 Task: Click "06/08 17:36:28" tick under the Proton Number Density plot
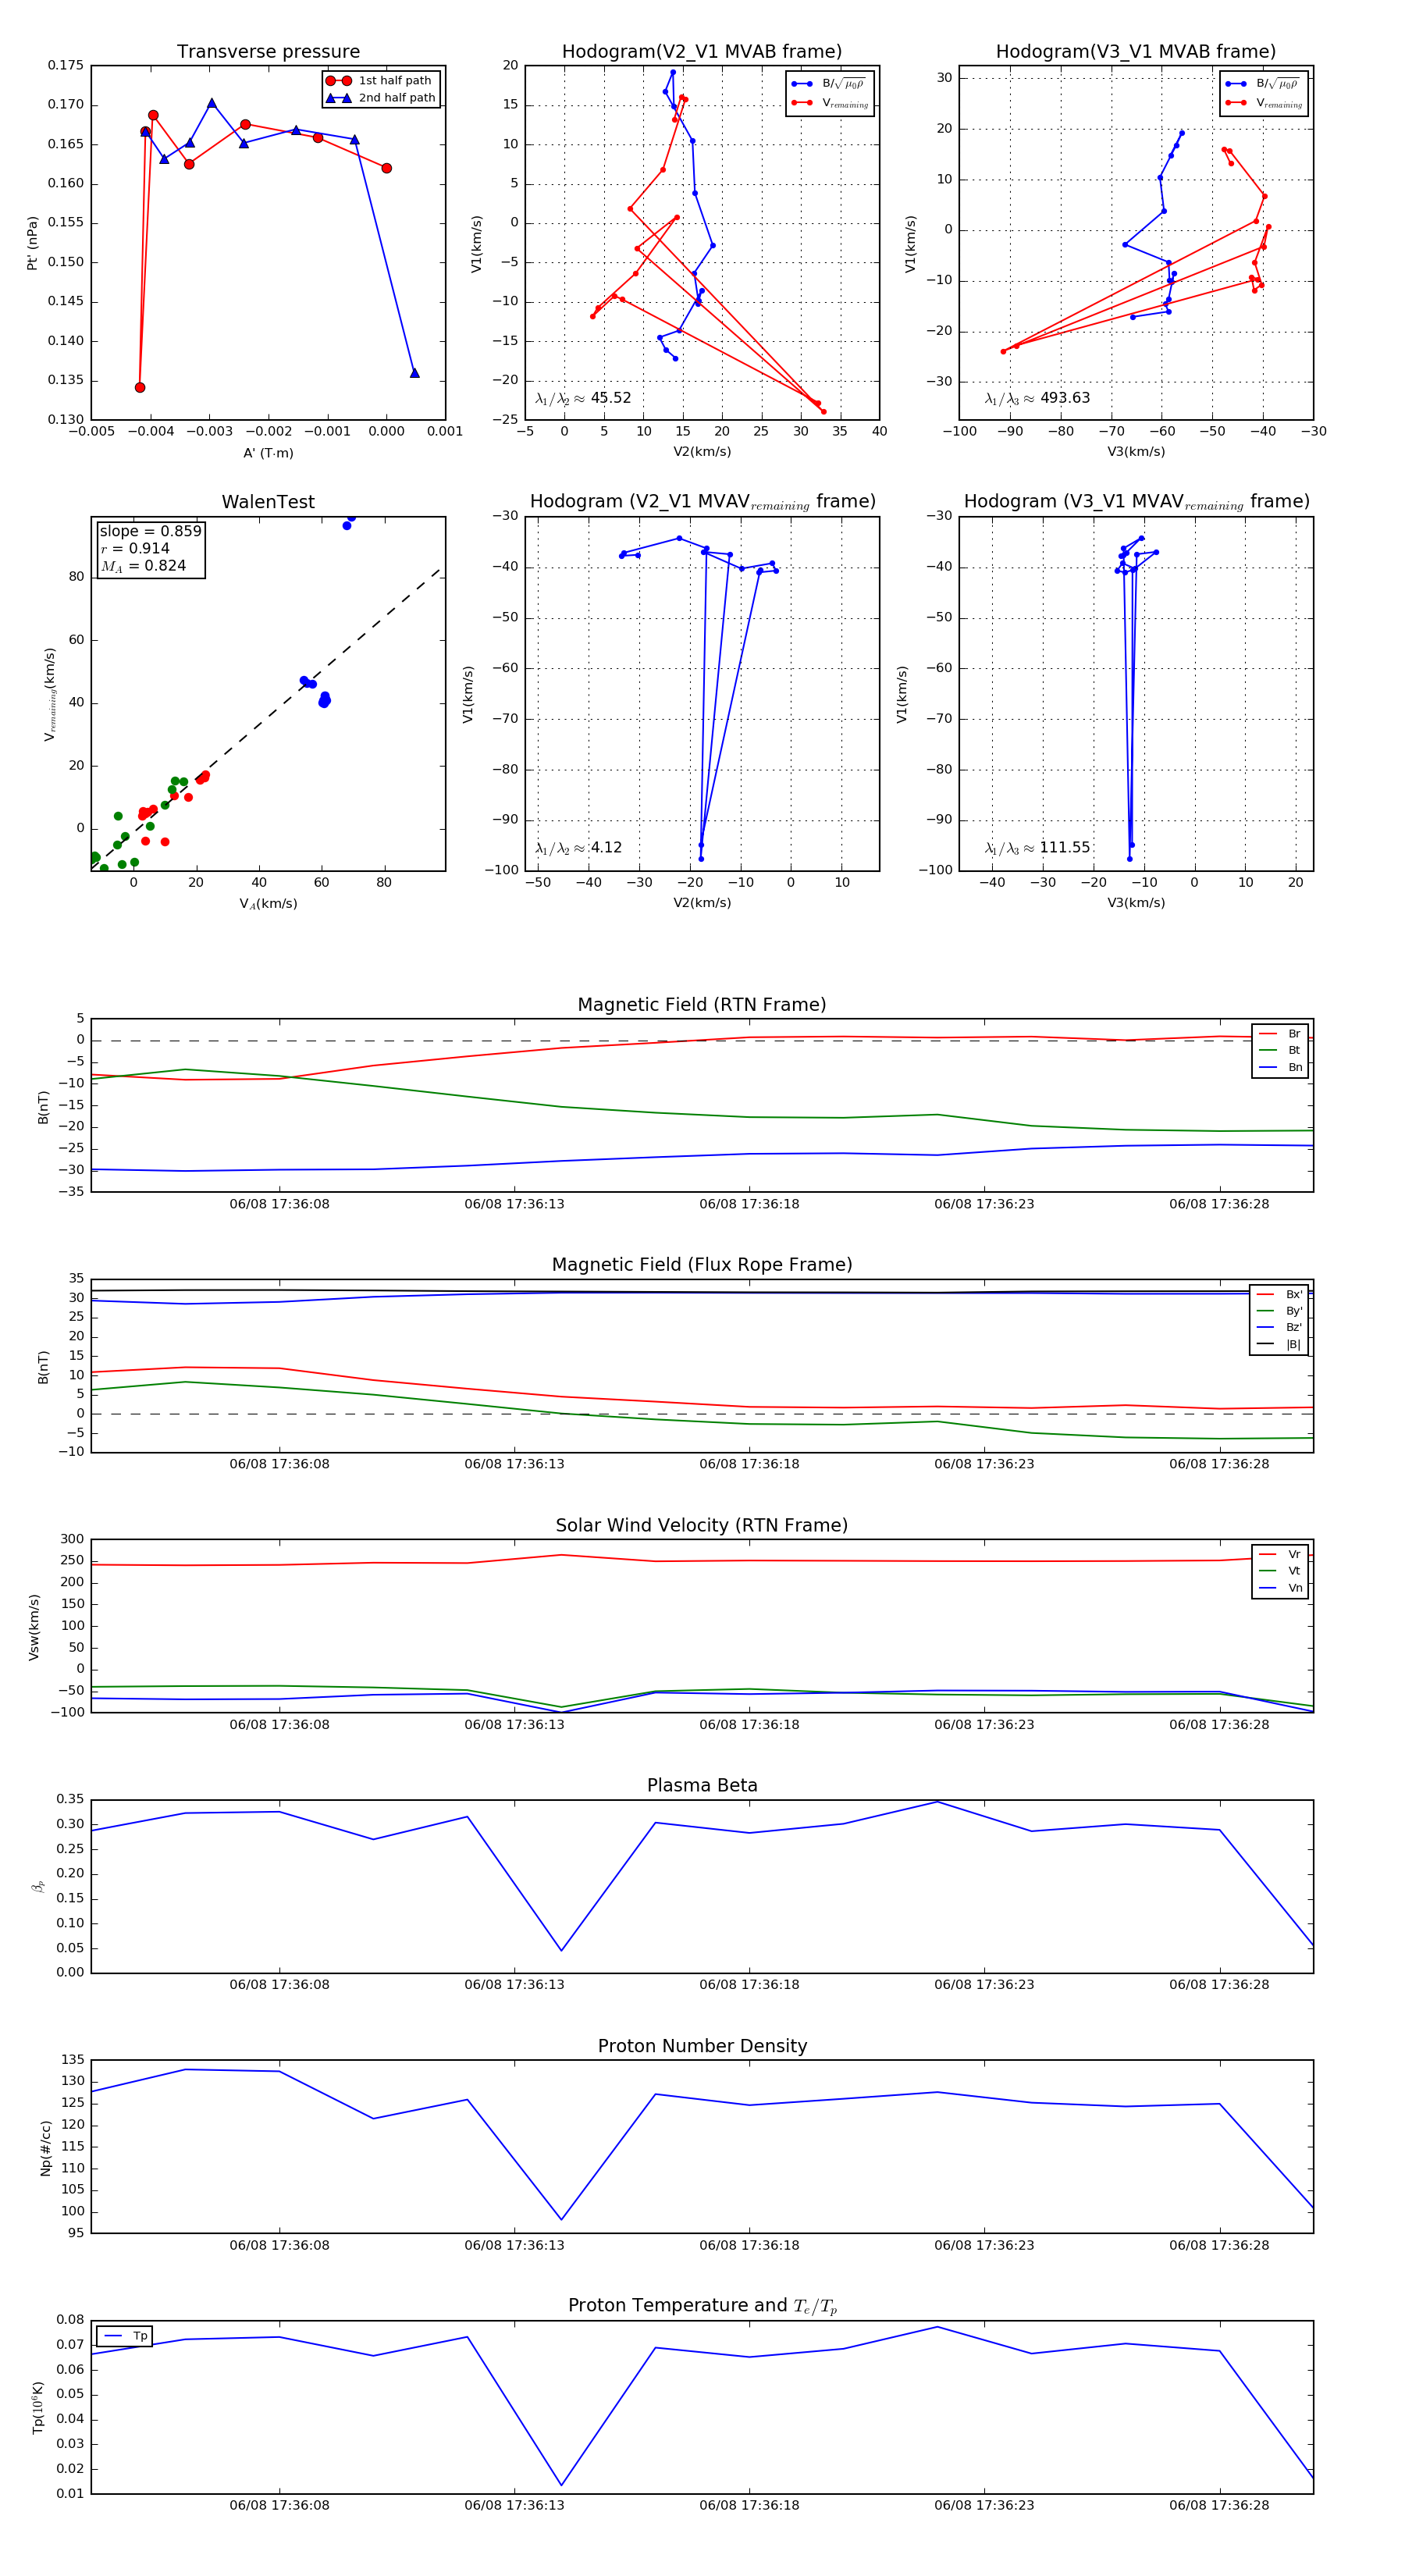tap(1219, 2245)
